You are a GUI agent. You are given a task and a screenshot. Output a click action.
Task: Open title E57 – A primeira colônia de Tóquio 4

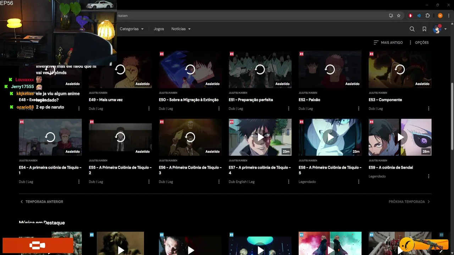pyautogui.click(x=260, y=170)
